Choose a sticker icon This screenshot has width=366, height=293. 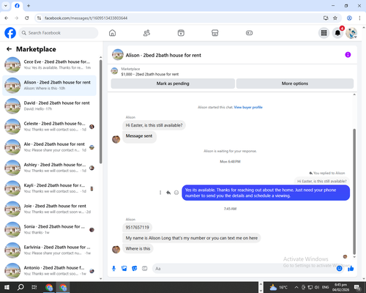click(135, 269)
